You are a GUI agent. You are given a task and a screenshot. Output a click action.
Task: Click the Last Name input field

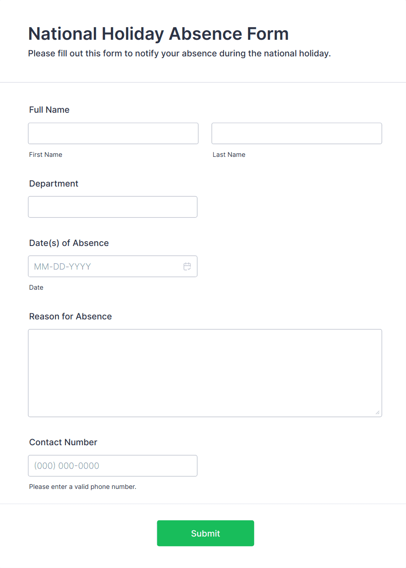coord(296,133)
